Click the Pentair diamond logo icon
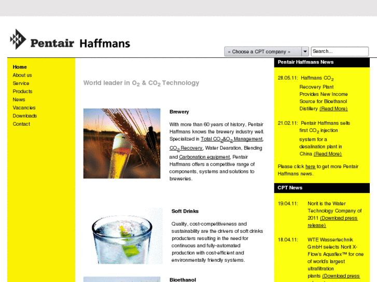This screenshot has height=282, width=377. 18,39
